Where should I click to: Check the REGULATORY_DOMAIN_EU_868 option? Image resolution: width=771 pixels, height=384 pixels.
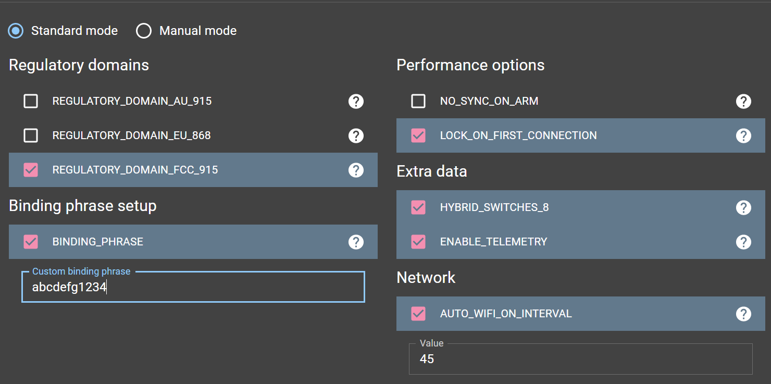[x=31, y=135]
